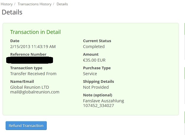Screen dimensions: 185x135
Task: Click the Note (optional) label
Action: point(97,95)
